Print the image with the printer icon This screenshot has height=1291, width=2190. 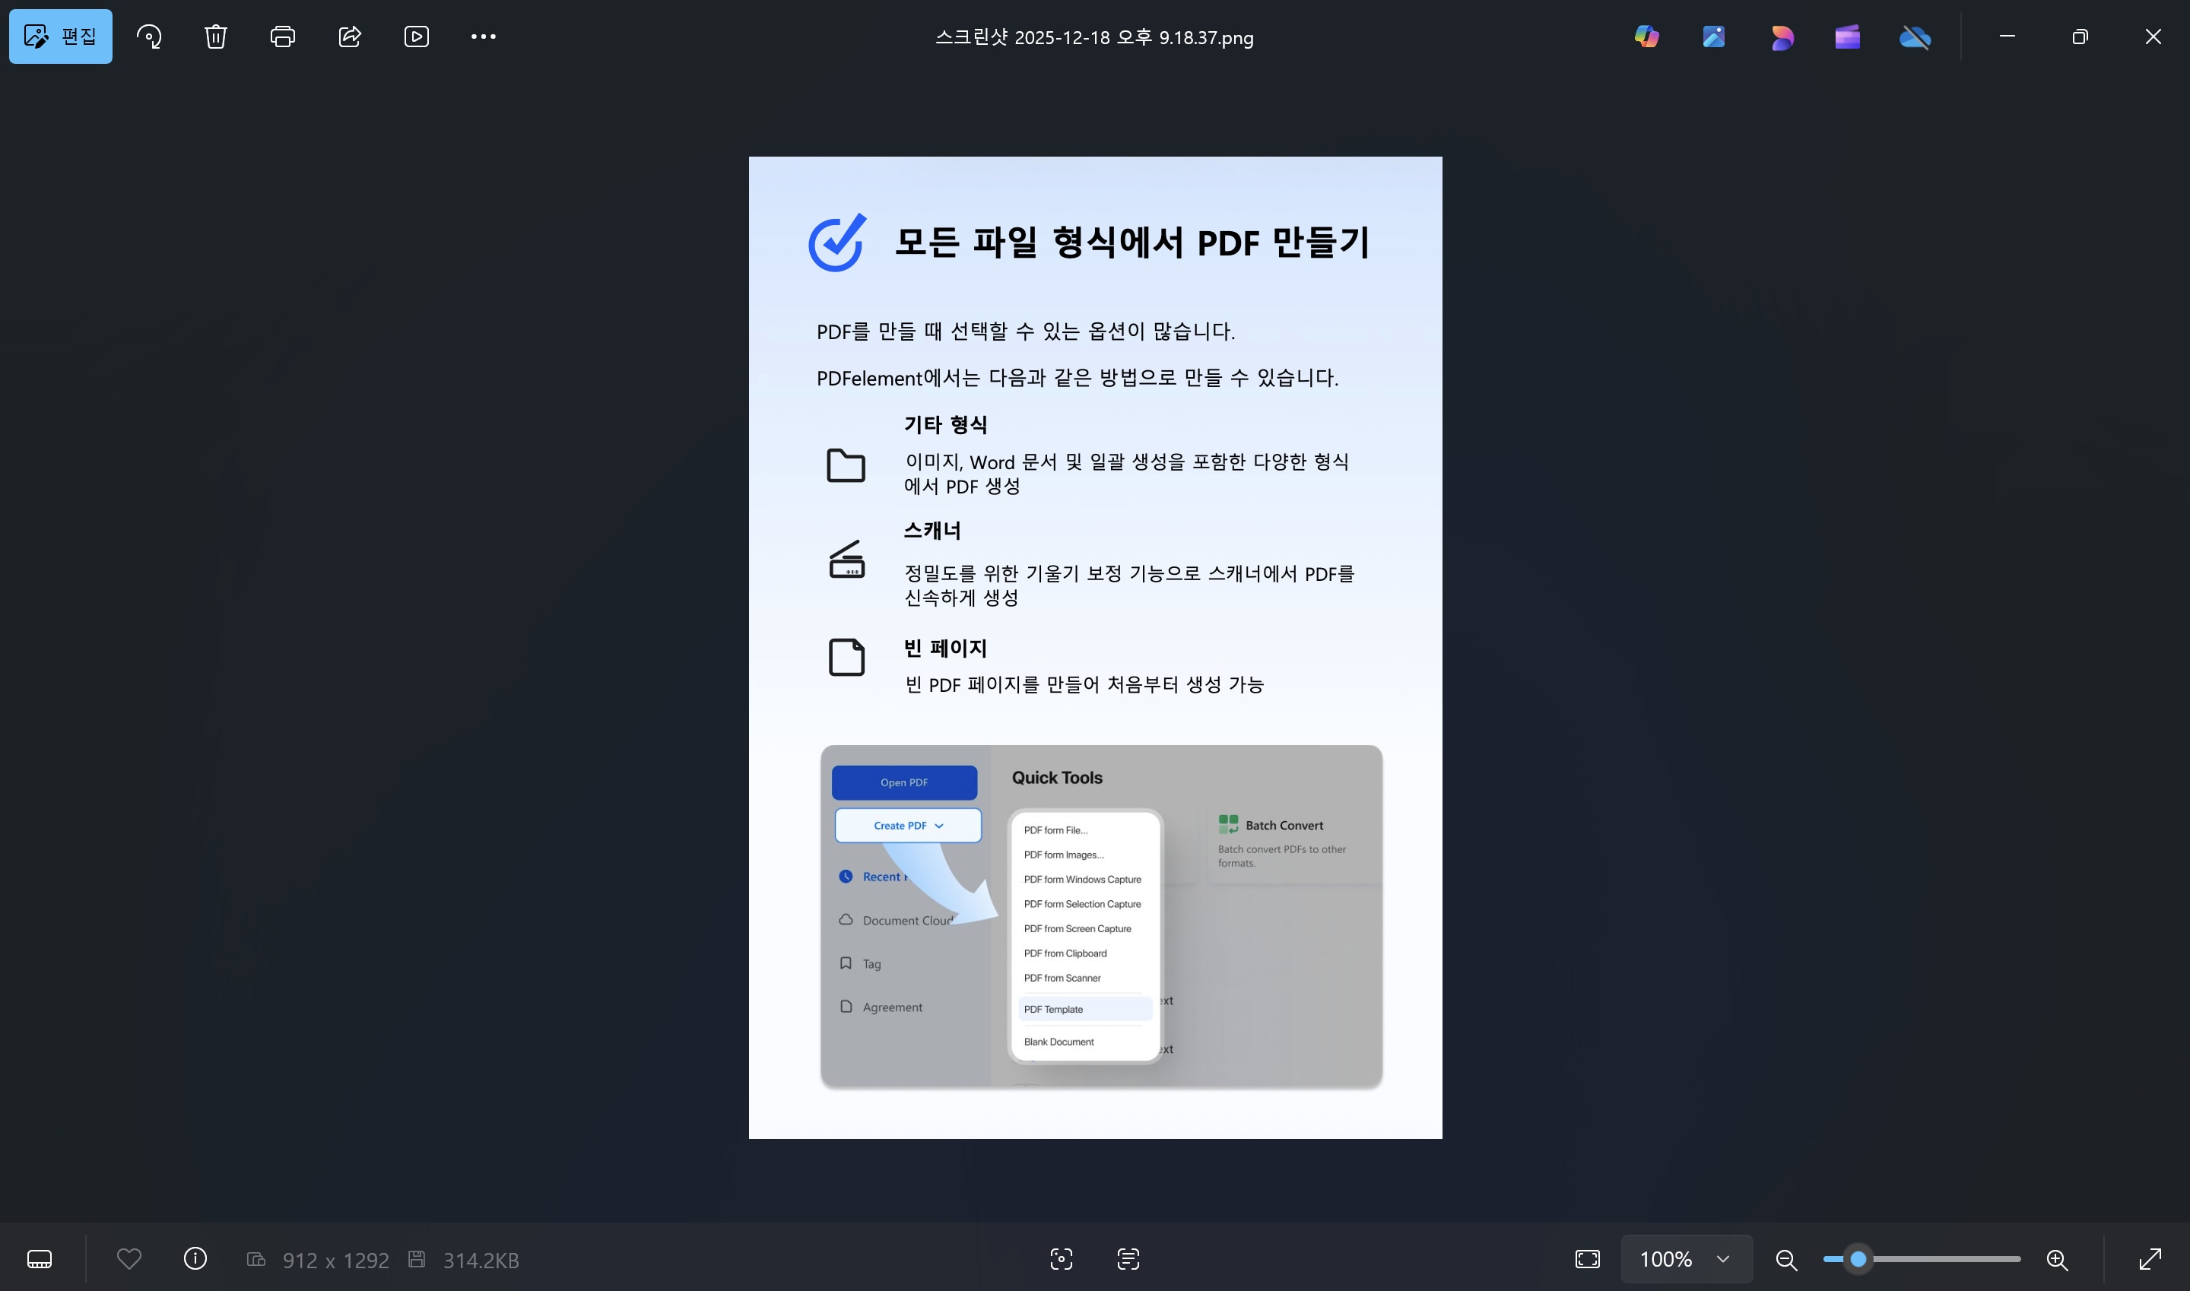283,36
